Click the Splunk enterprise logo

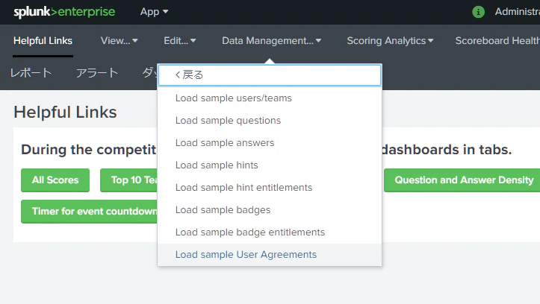[x=64, y=12]
